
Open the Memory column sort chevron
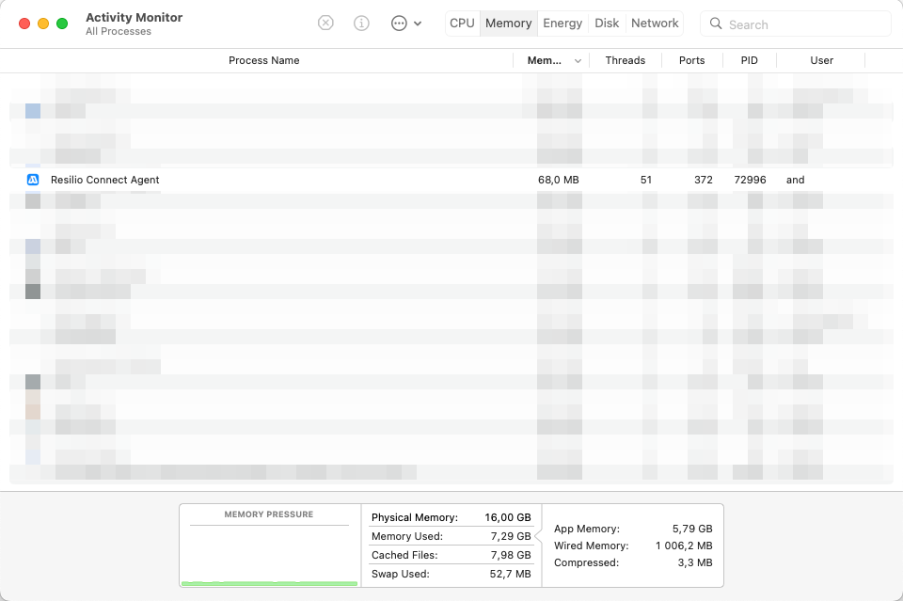click(577, 60)
